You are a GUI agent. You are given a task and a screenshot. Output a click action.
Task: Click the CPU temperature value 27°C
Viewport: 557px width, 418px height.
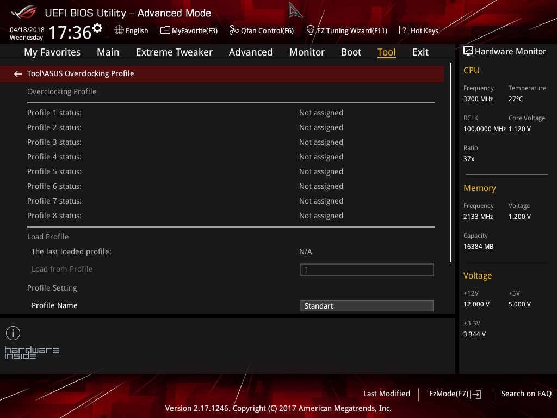click(x=516, y=99)
